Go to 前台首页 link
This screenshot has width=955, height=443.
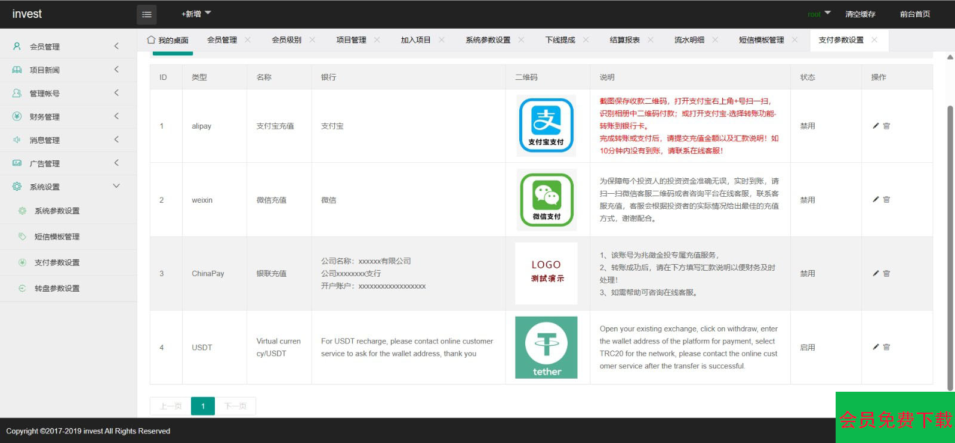[x=915, y=14]
